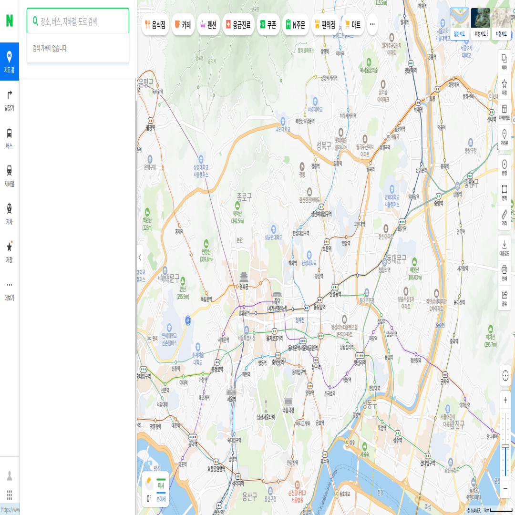Select the 펜션 pension category chip
Screen dimensions: 515x515
(x=208, y=25)
